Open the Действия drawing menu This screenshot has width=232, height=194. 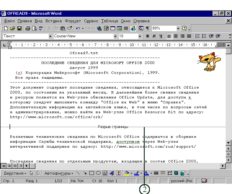(x=15, y=173)
